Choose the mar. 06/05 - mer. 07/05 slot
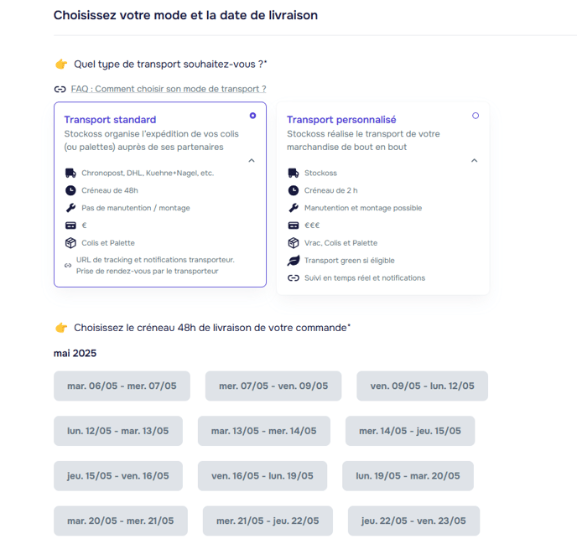This screenshot has width=577, height=544. pyautogui.click(x=122, y=386)
